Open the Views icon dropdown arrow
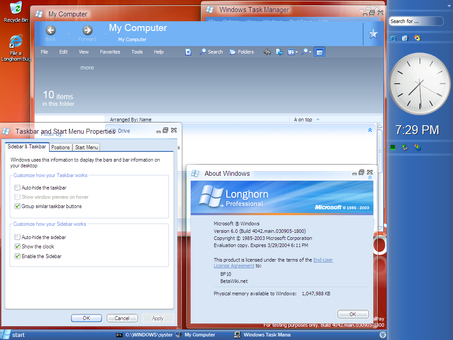453x340 pixels. click(x=296, y=52)
